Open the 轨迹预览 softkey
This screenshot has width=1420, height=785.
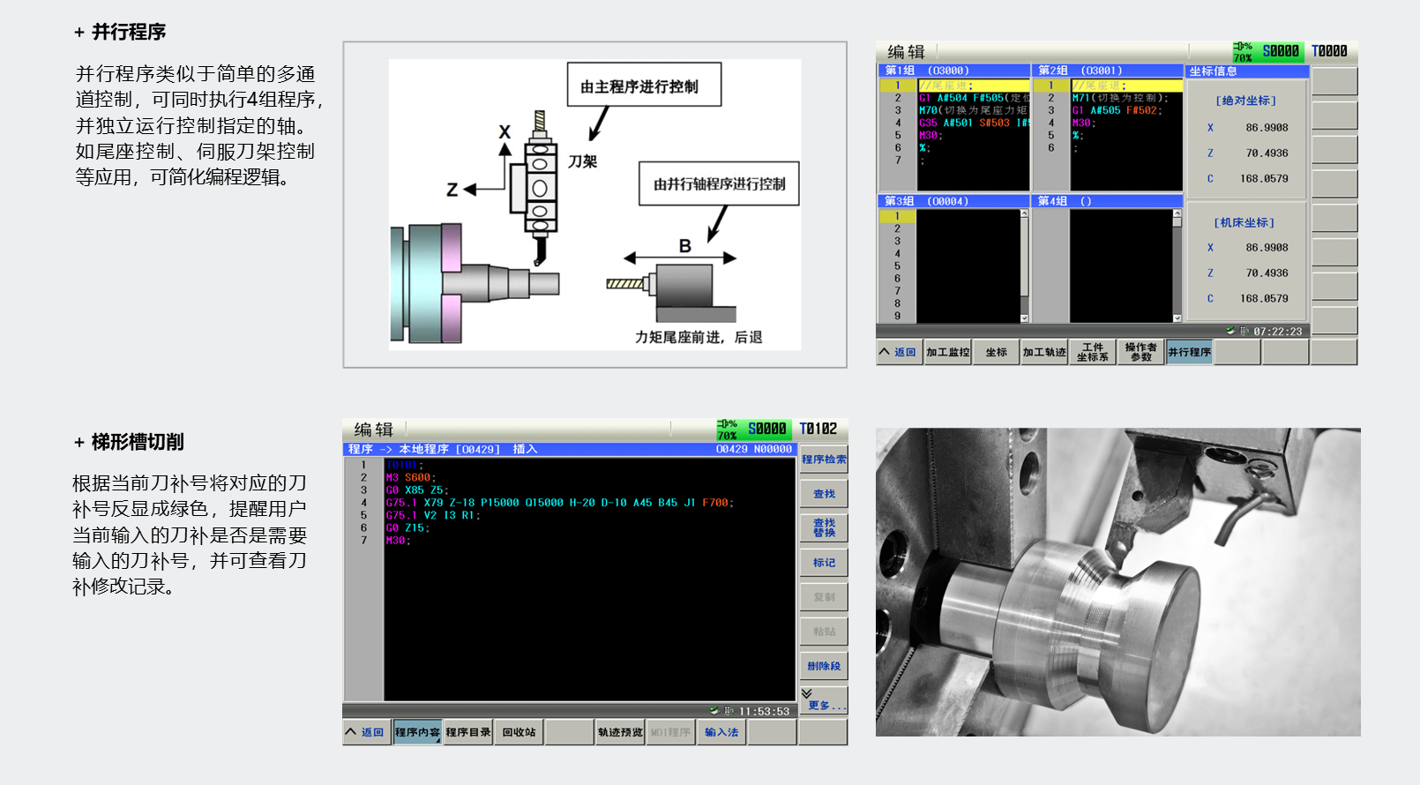(620, 732)
